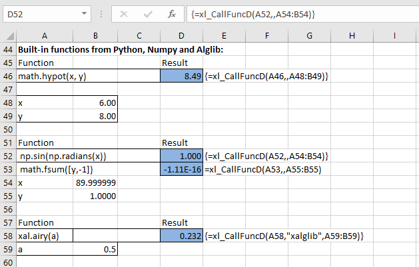The image size is (419, 267).
Task: Select cell containing 89.999999
Action: pos(95,182)
